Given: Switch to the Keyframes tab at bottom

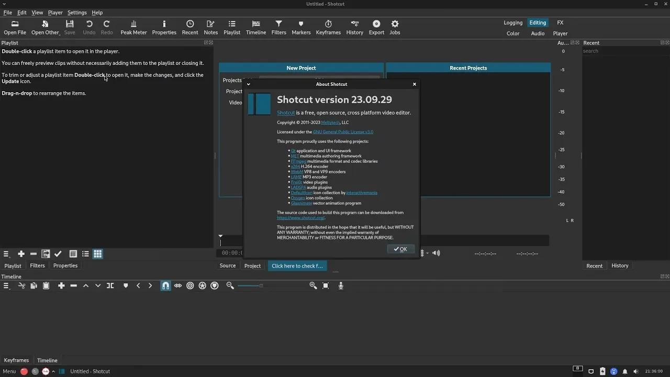Looking at the screenshot, I should (16, 360).
